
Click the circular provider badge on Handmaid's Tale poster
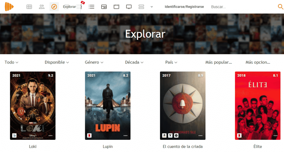tap(176, 136)
